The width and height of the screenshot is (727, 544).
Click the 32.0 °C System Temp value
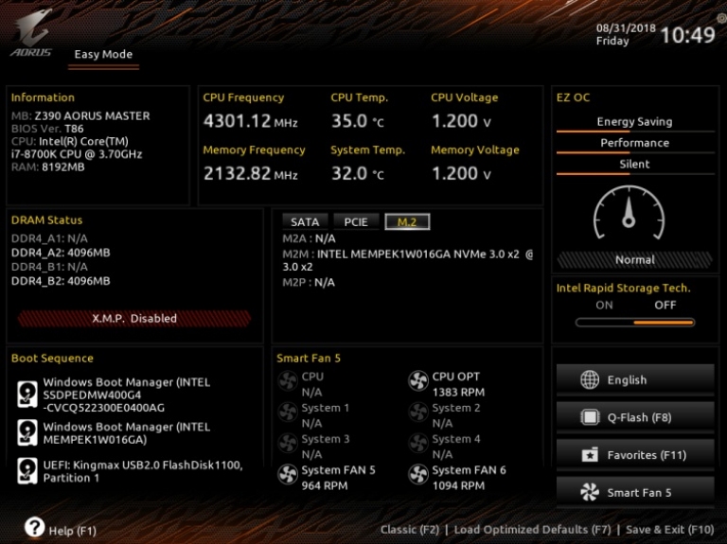(358, 174)
